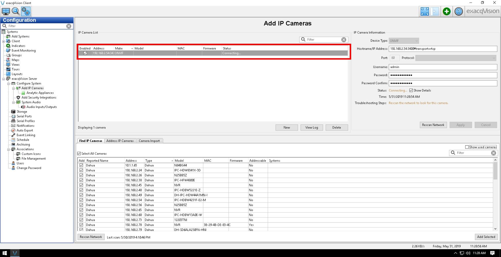Switch to the Address IP Cameras tab
Viewport: 501px width, 257px height.
120,141
